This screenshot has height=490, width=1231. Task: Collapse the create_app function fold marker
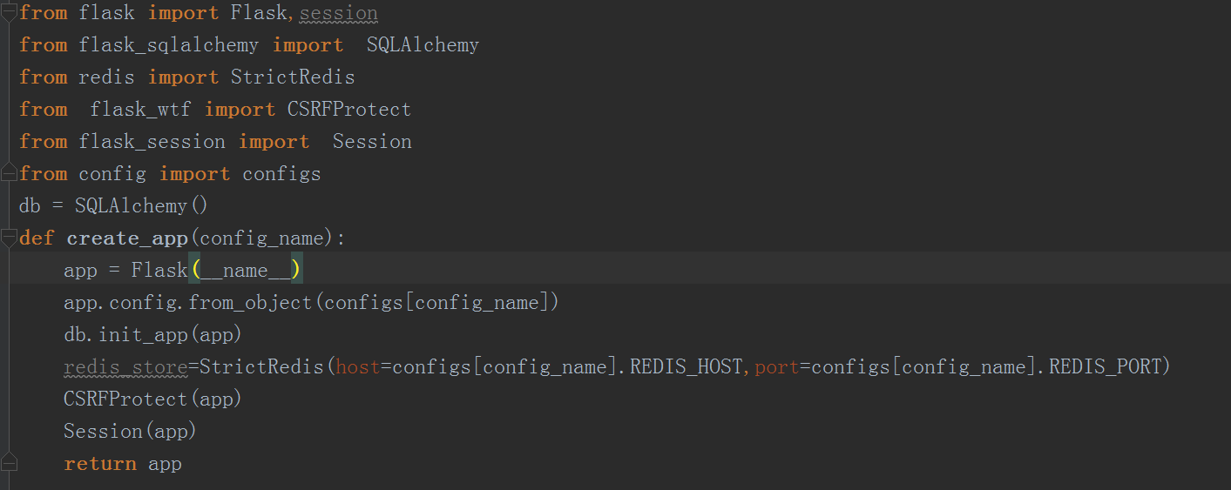click(x=9, y=238)
